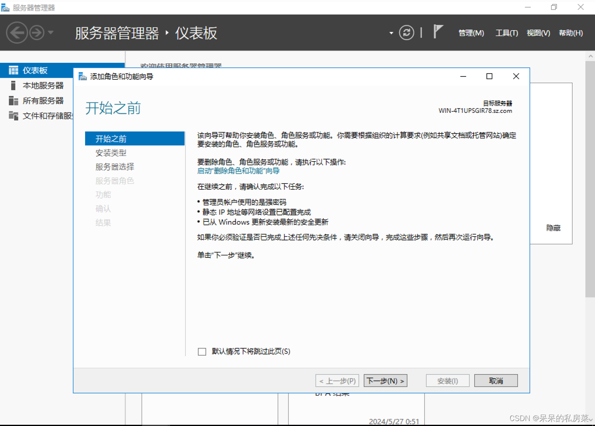Click the 文件和存储服务 icon

click(14, 116)
